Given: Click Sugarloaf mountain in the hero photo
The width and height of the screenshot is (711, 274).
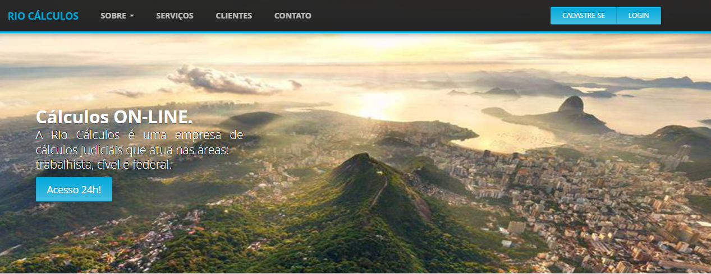Looking at the screenshot, I should (571, 105).
